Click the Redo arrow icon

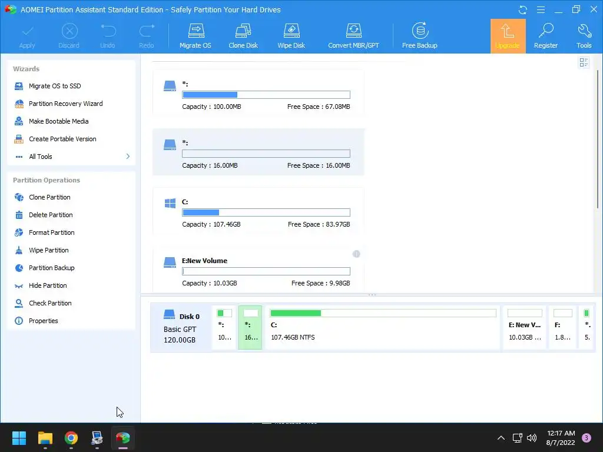147,36
